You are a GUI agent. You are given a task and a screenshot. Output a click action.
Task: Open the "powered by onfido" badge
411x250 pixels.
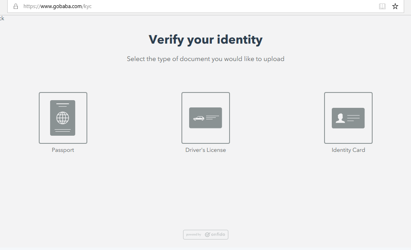coord(205,235)
